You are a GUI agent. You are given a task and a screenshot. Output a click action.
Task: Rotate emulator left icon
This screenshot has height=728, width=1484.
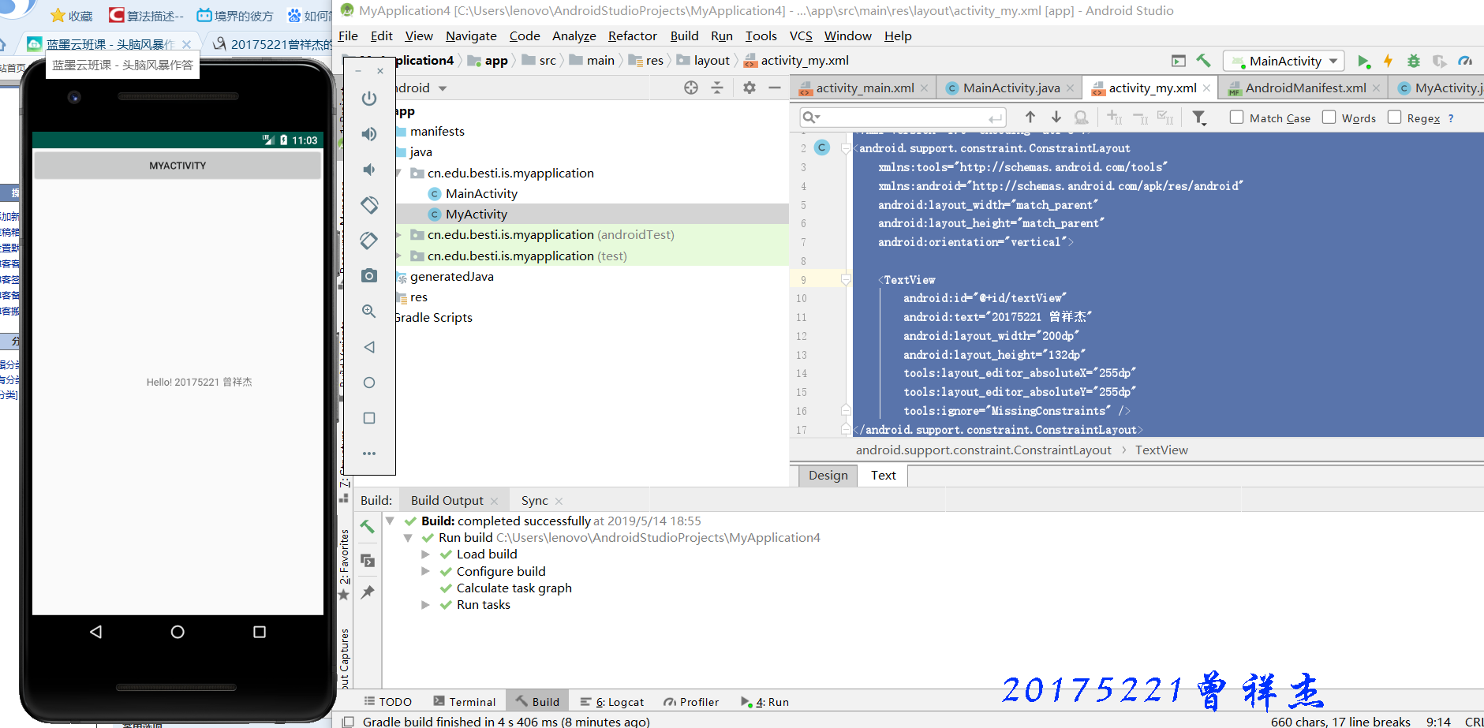[x=369, y=205]
